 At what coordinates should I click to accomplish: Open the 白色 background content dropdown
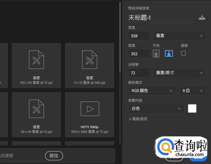click(x=156, y=109)
